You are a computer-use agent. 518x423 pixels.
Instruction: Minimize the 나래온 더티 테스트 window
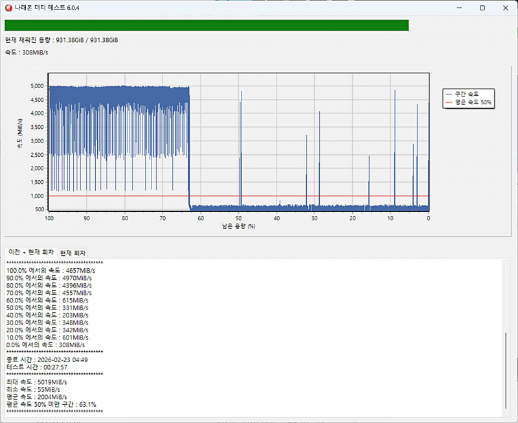460,8
